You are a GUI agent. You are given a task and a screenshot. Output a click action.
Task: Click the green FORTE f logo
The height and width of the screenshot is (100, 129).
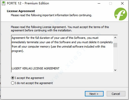[121, 14]
